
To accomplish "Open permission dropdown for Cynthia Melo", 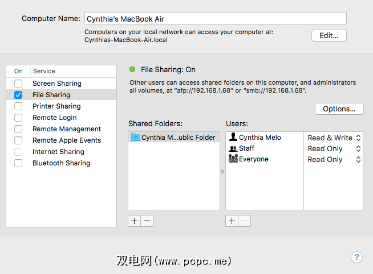I will [x=358, y=138].
